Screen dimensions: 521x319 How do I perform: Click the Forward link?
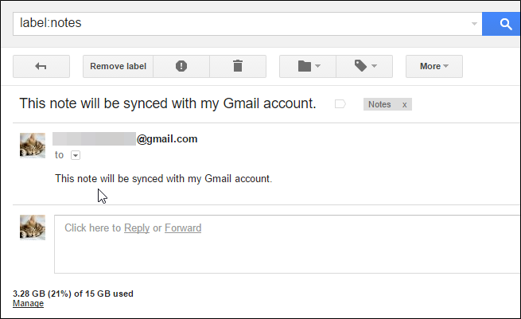183,228
